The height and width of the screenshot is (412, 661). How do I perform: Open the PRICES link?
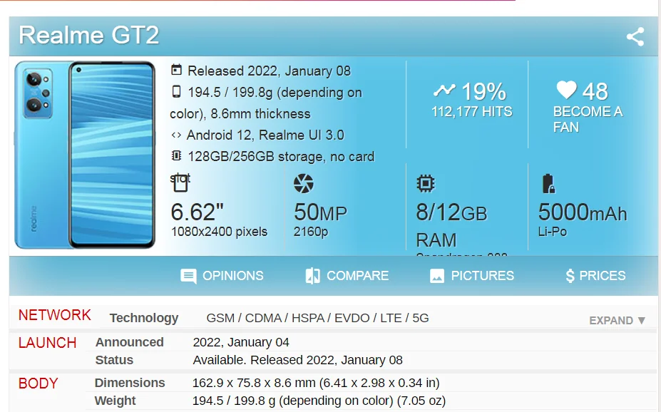(x=602, y=276)
